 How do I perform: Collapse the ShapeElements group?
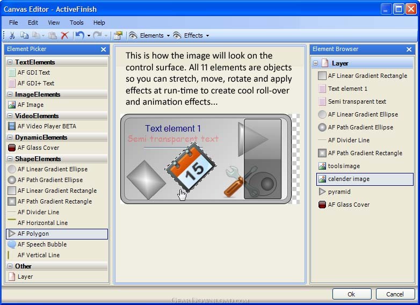click(x=10, y=159)
